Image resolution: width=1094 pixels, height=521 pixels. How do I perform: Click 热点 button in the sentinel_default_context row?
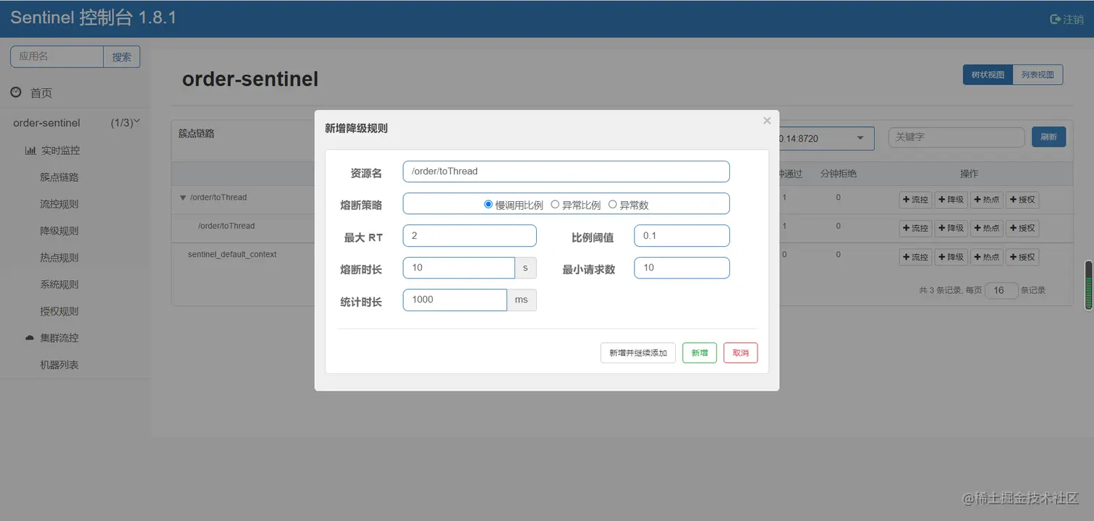[x=986, y=257]
